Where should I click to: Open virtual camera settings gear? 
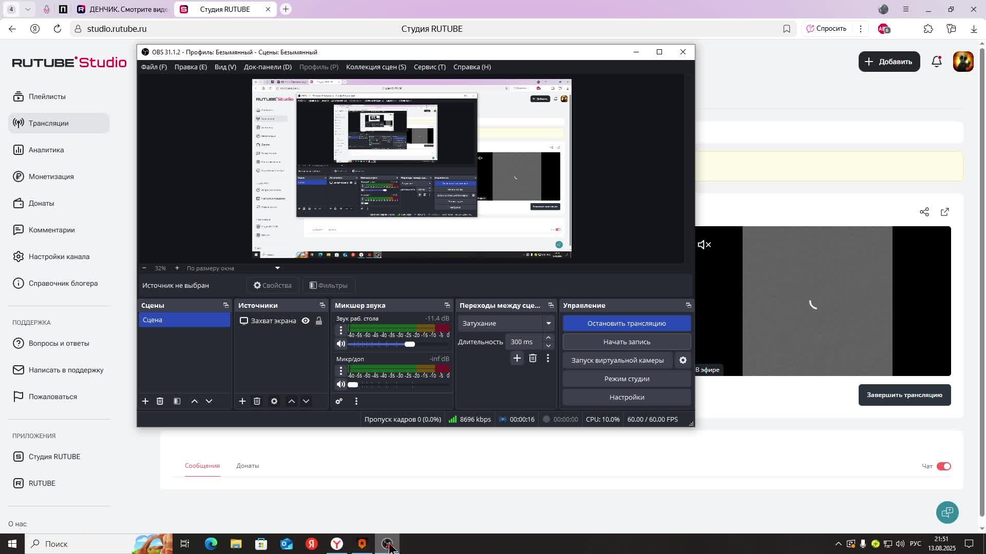683,360
